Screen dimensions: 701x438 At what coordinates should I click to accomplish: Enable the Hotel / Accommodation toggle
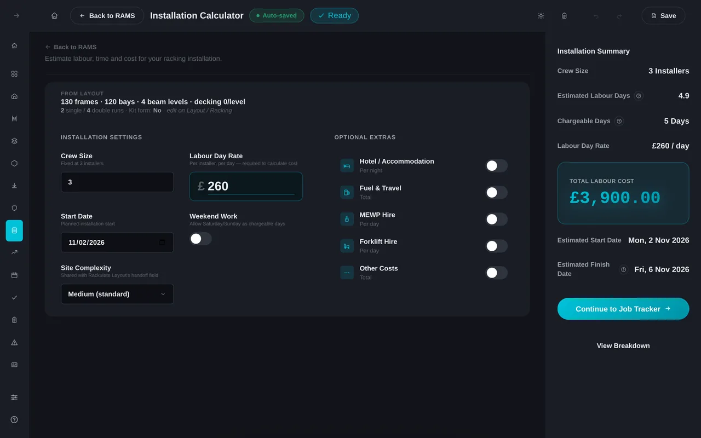click(x=496, y=166)
